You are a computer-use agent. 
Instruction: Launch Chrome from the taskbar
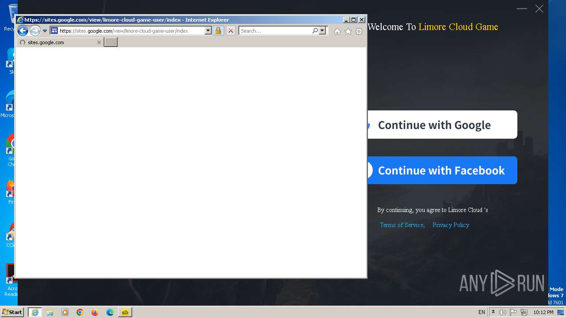pos(80,312)
